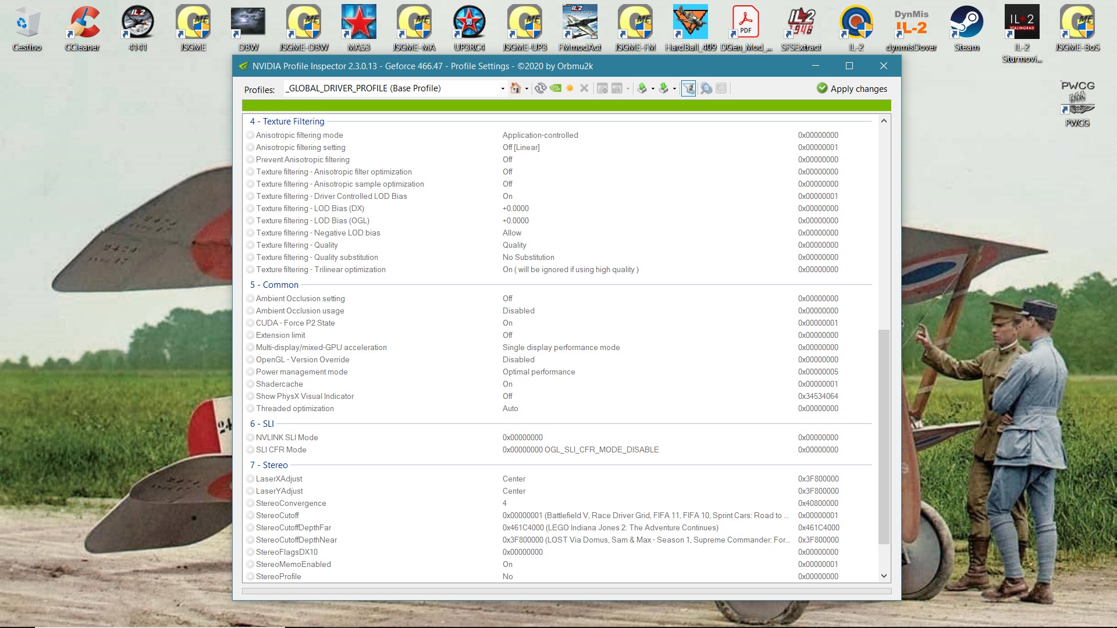1117x628 pixels.
Task: Click the Apply changes button
Action: pos(852,88)
